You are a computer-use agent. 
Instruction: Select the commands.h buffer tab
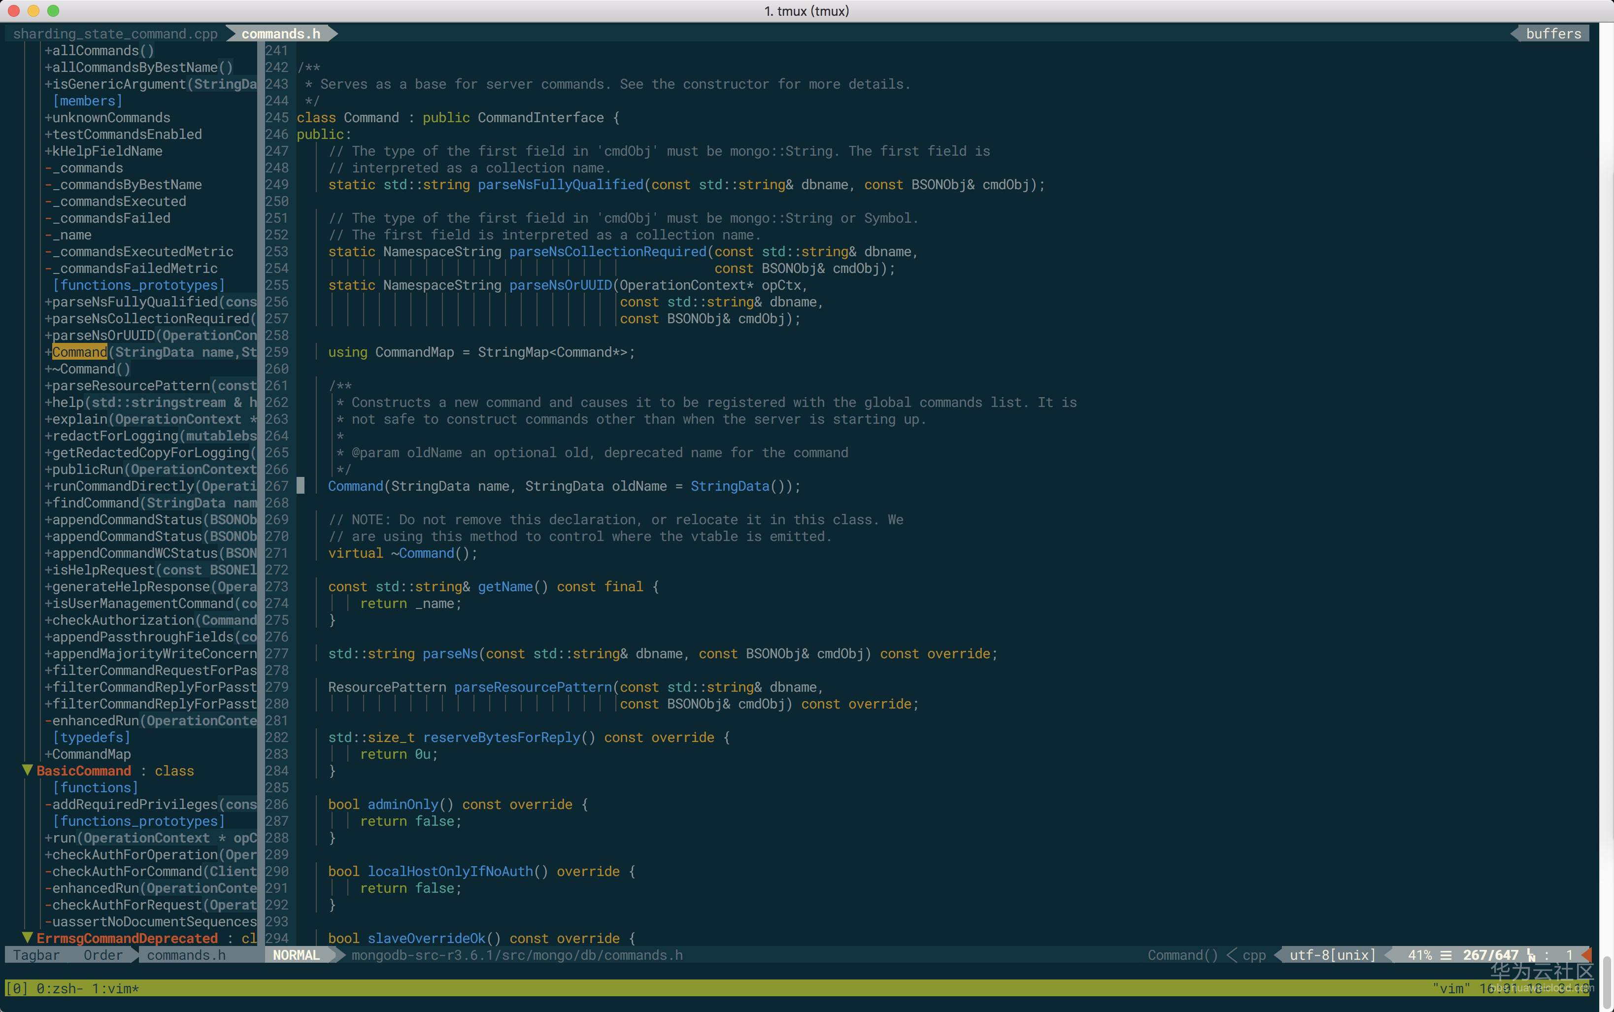[281, 34]
